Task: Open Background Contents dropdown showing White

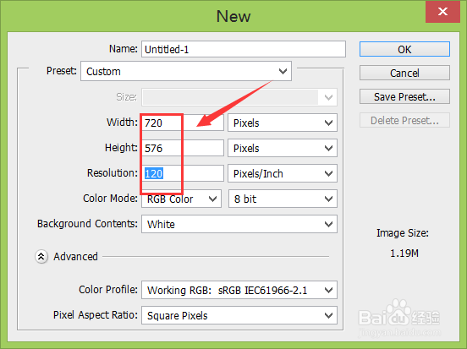Action: tap(239, 224)
